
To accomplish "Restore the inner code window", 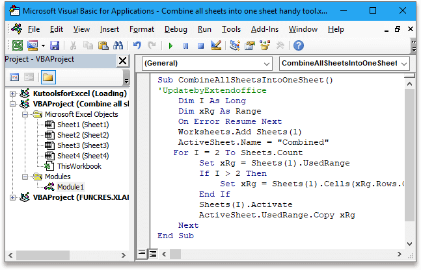I will [398, 29].
